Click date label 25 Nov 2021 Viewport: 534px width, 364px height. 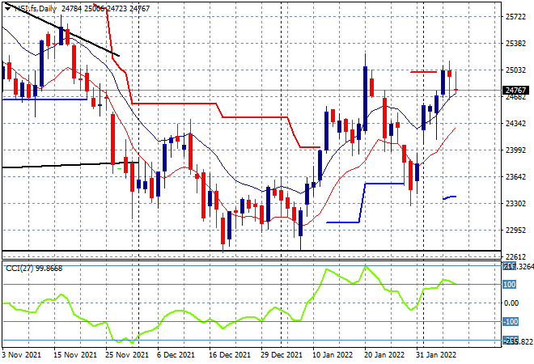coord(127,355)
